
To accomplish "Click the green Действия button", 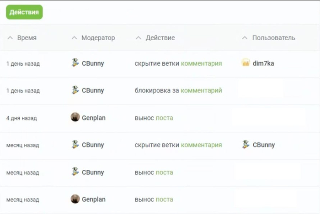I will click(24, 12).
